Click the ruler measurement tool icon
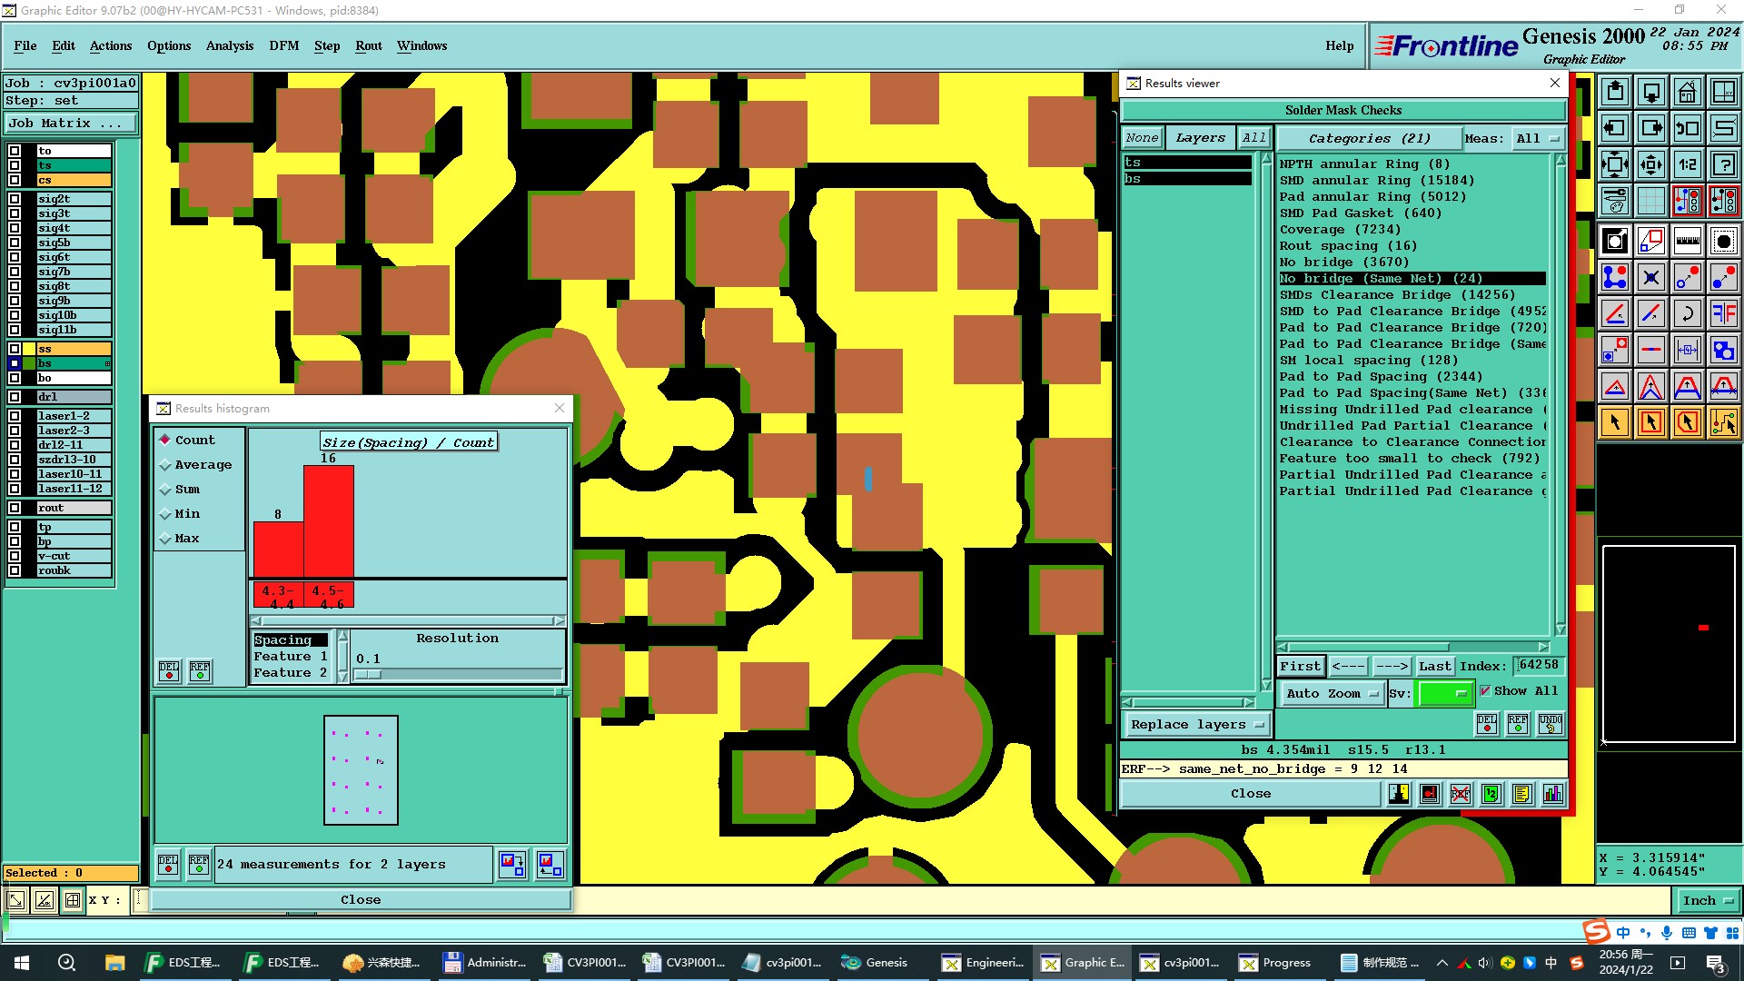1744x981 pixels. click(x=1687, y=241)
